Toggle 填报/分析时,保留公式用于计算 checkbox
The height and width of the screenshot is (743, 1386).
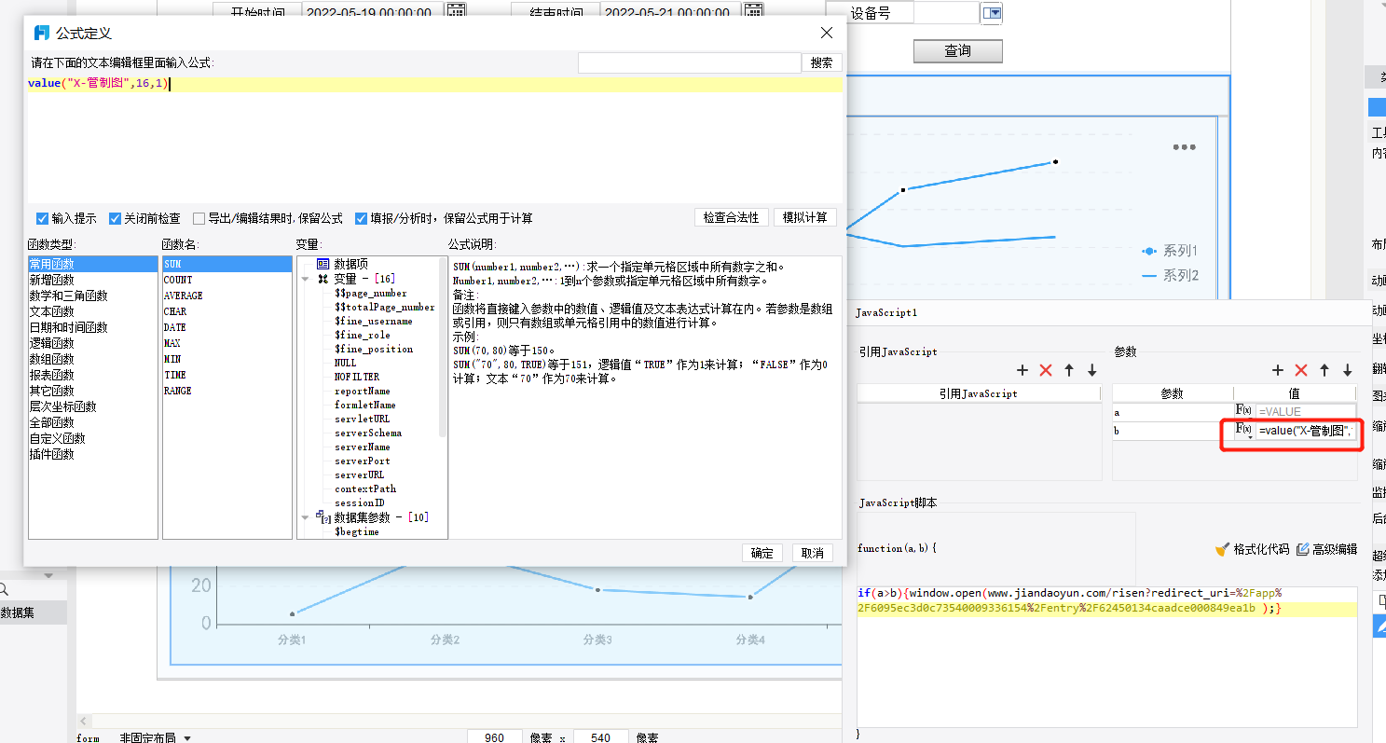click(362, 218)
